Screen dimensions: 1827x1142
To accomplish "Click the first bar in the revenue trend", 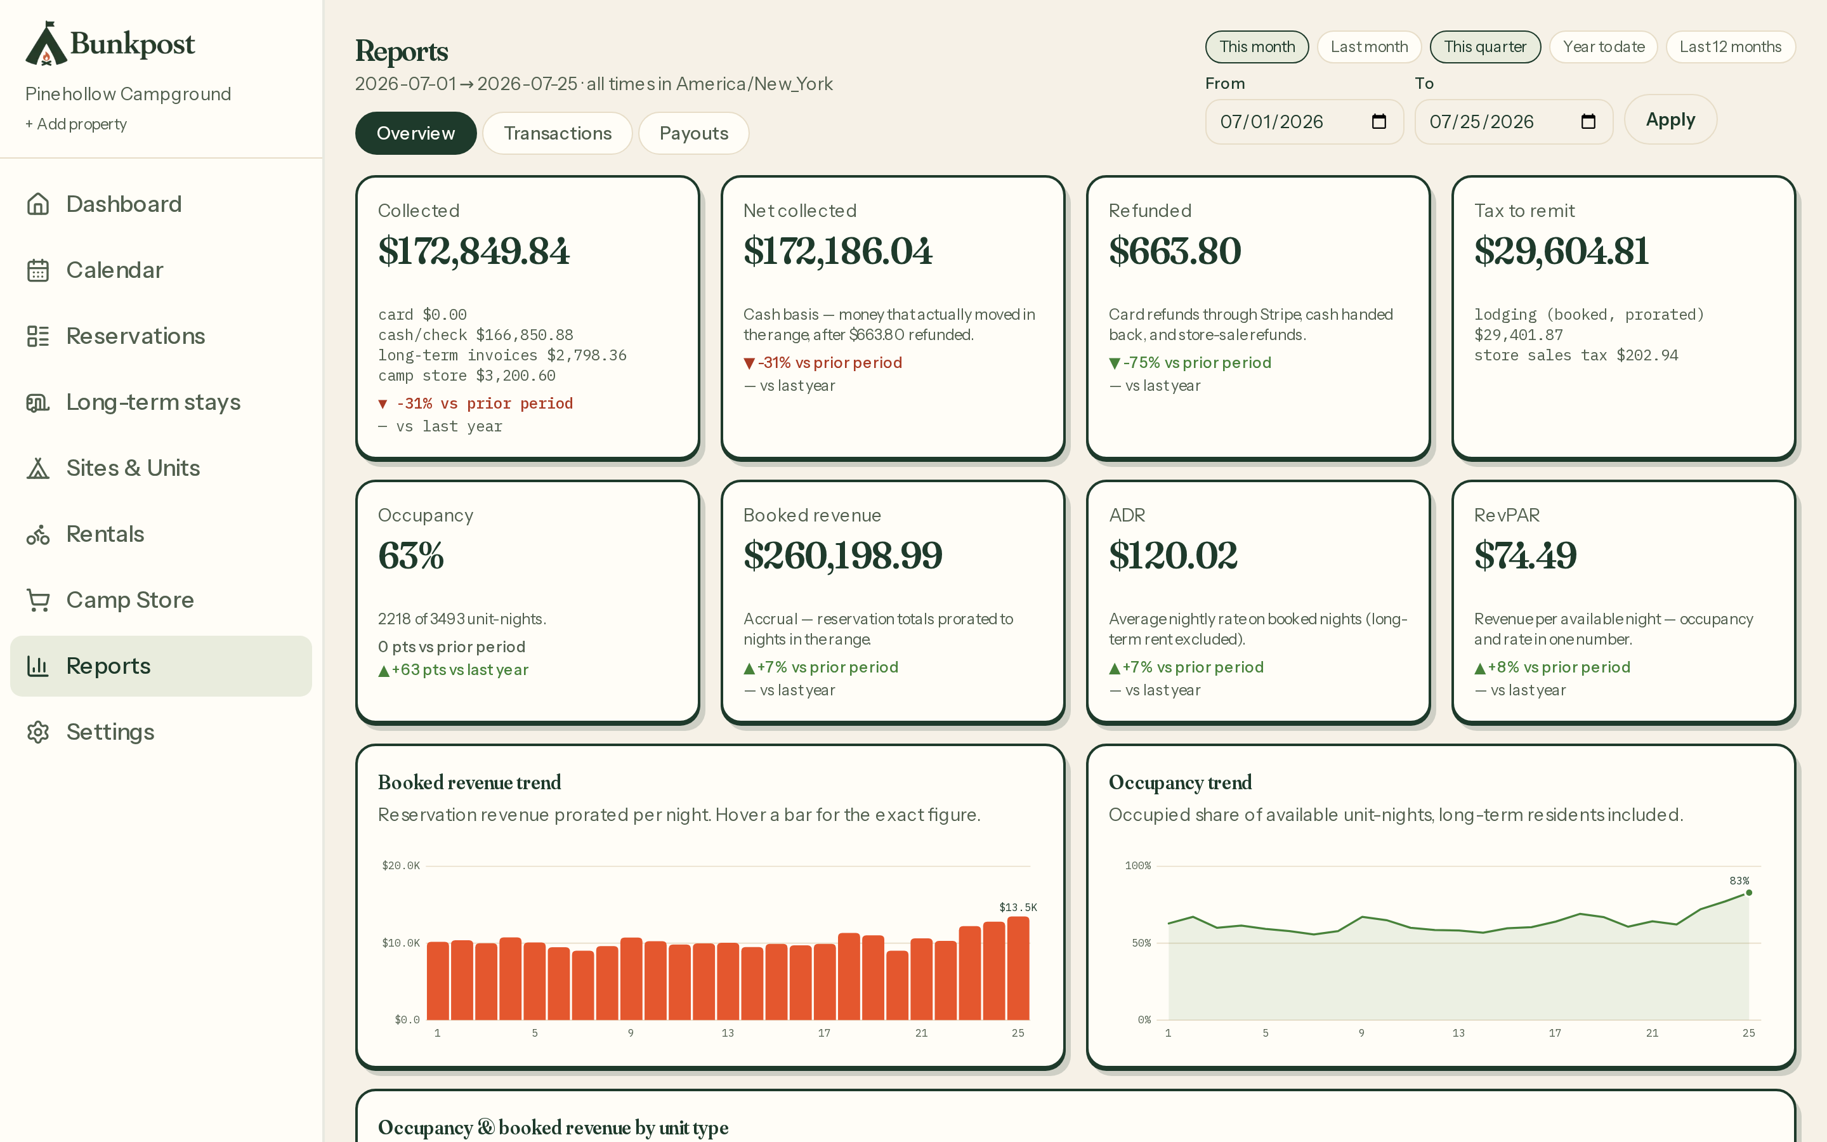I will point(438,981).
